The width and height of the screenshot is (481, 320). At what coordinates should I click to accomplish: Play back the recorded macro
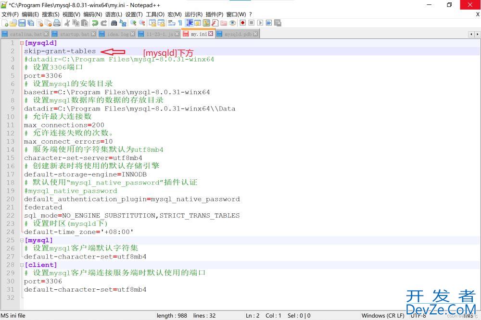[x=260, y=23]
